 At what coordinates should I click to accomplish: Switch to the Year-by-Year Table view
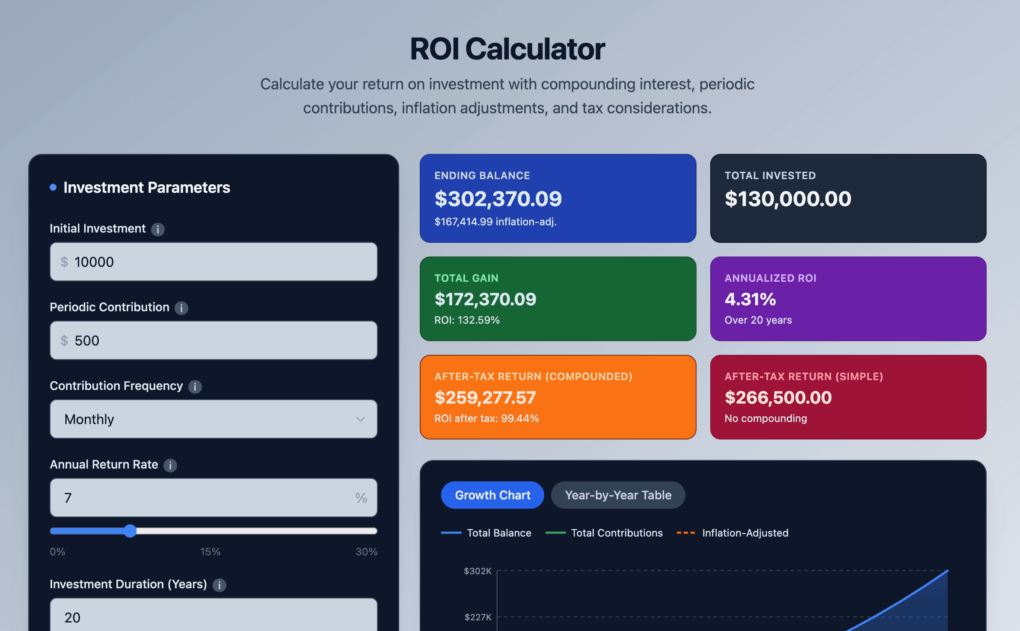617,495
